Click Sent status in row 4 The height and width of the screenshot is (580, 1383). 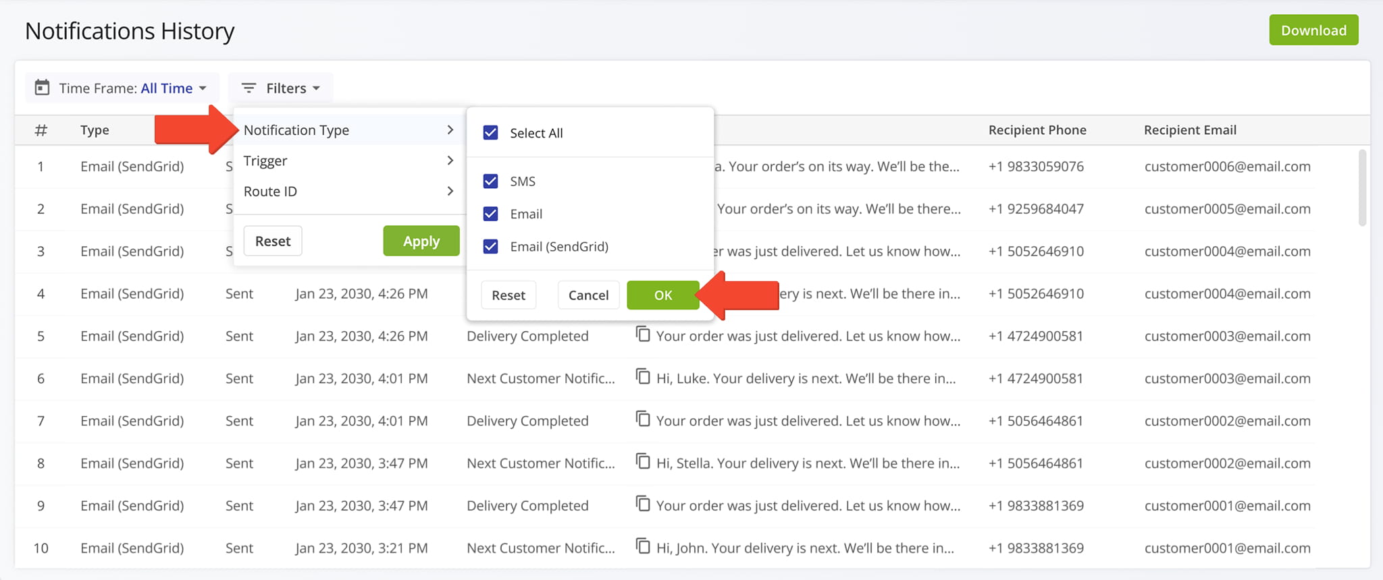[x=239, y=294]
